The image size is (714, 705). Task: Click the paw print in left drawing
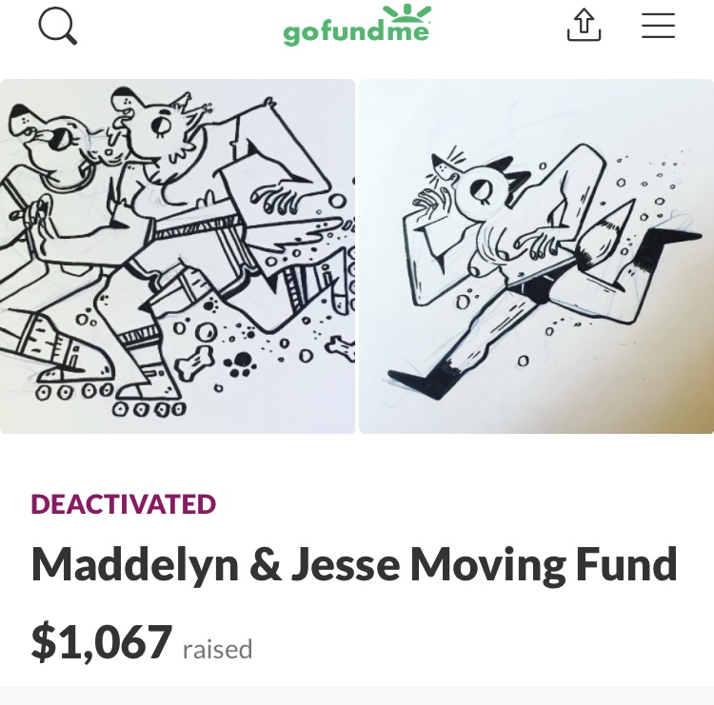click(x=240, y=364)
